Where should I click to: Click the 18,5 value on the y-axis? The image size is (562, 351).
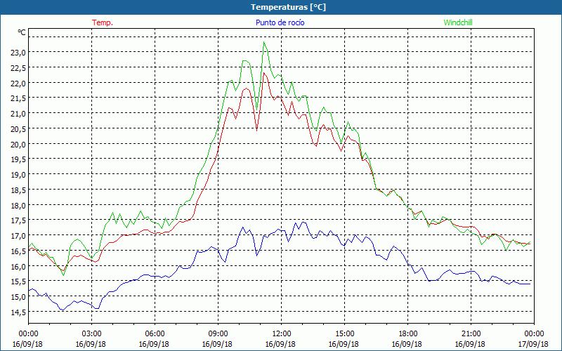18,190
